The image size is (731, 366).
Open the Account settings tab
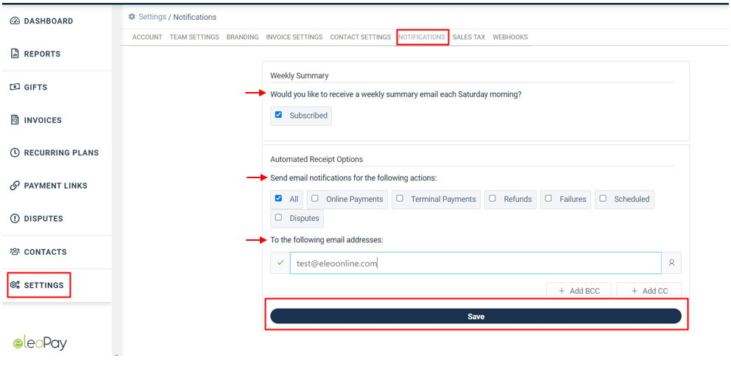point(147,37)
